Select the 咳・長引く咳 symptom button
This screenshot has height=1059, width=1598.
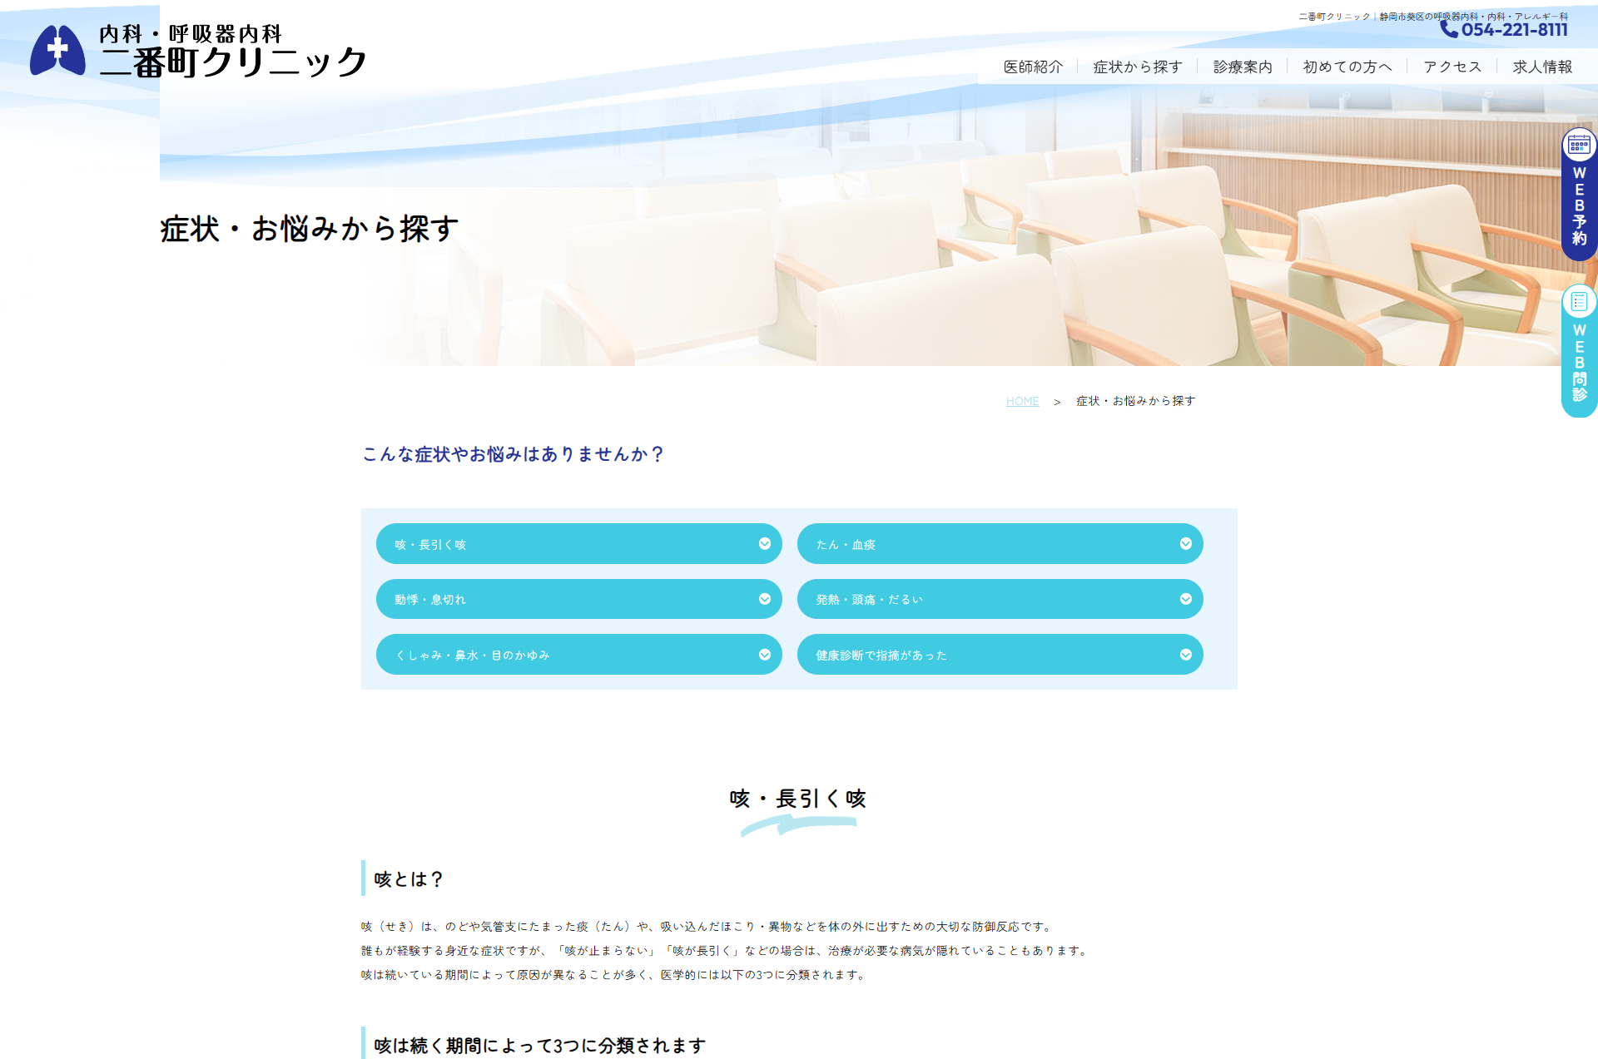579,543
